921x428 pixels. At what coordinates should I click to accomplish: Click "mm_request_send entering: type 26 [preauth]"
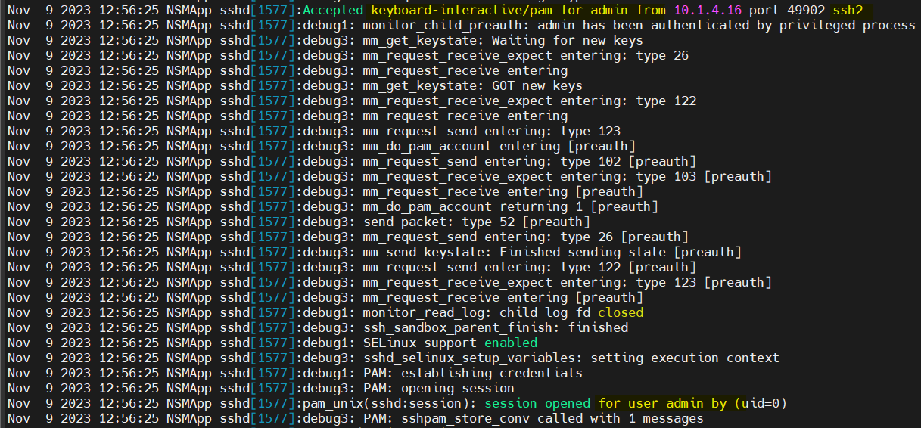coord(526,237)
